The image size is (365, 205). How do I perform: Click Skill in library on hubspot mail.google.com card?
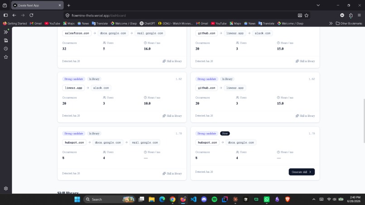(172, 173)
